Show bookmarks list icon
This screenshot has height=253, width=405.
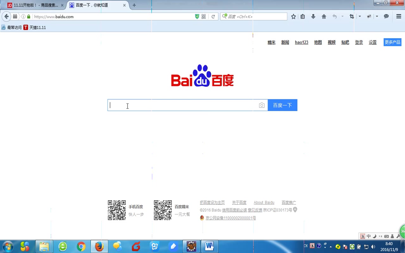pos(303,17)
